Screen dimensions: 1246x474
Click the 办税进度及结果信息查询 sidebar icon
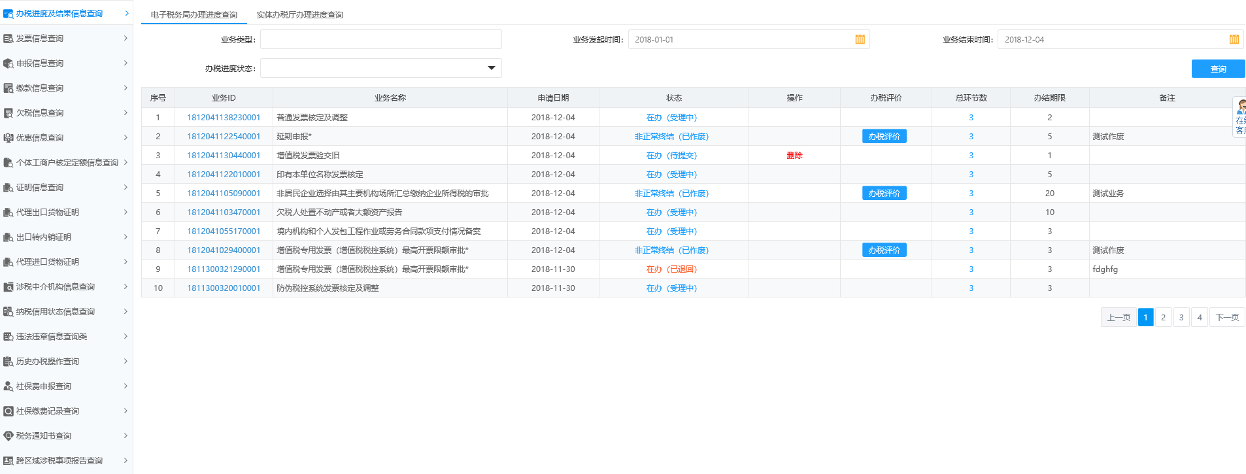[8, 14]
